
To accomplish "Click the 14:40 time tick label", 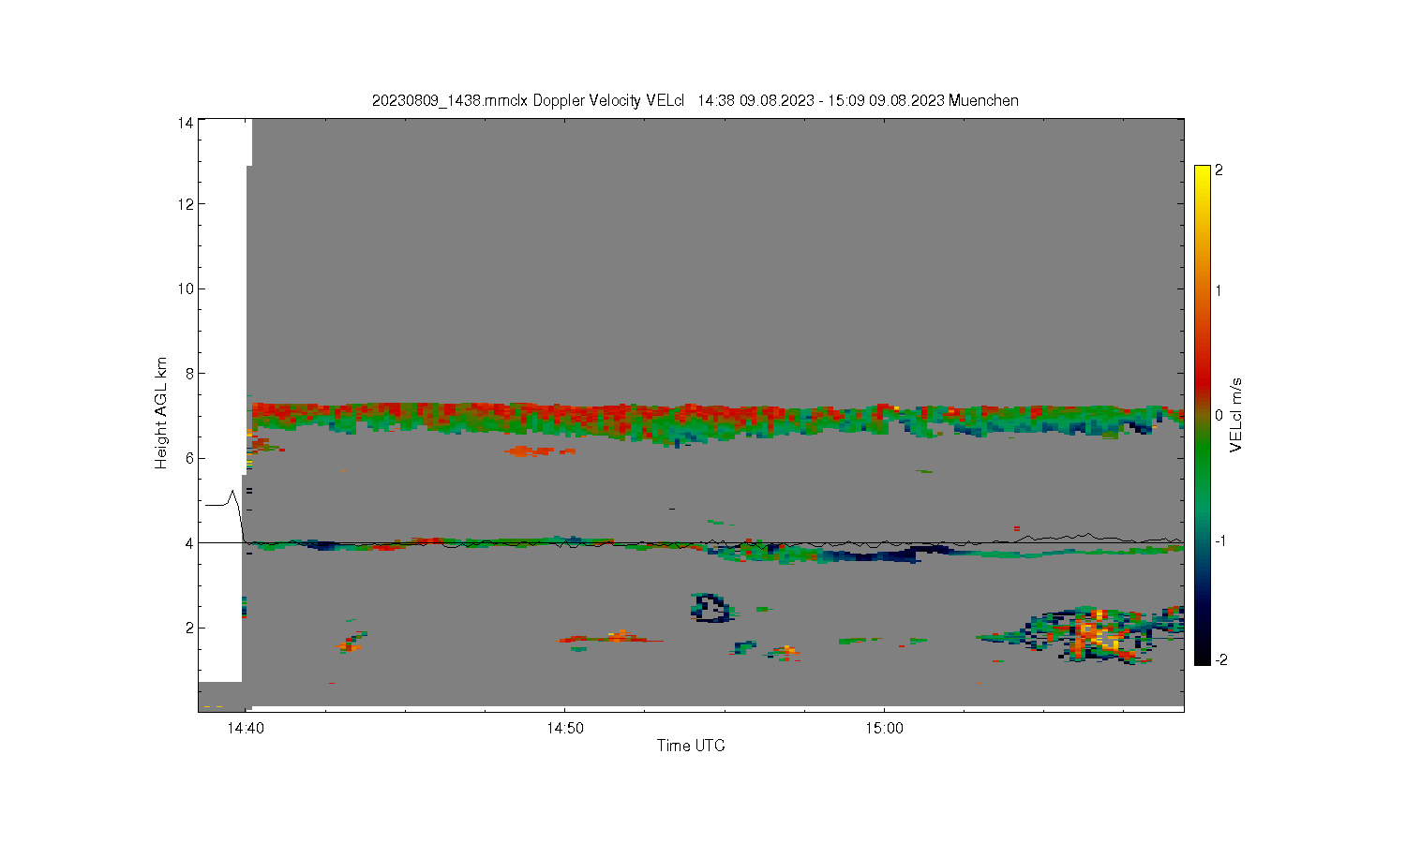I will (244, 729).
